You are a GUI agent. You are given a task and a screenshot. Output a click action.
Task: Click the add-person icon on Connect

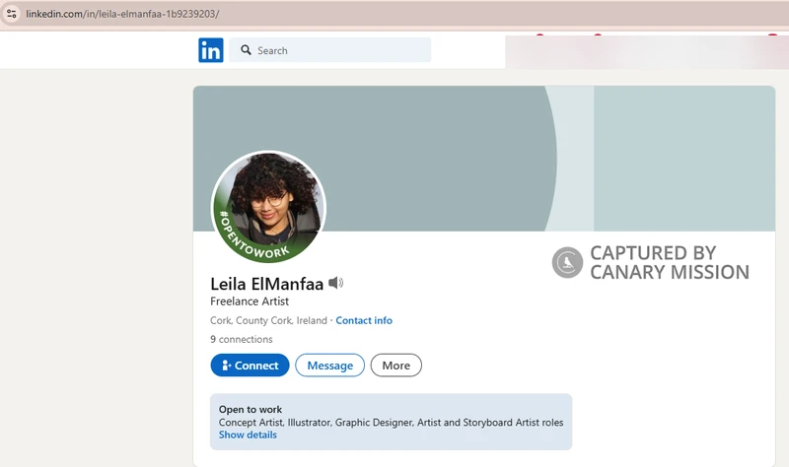(x=226, y=366)
